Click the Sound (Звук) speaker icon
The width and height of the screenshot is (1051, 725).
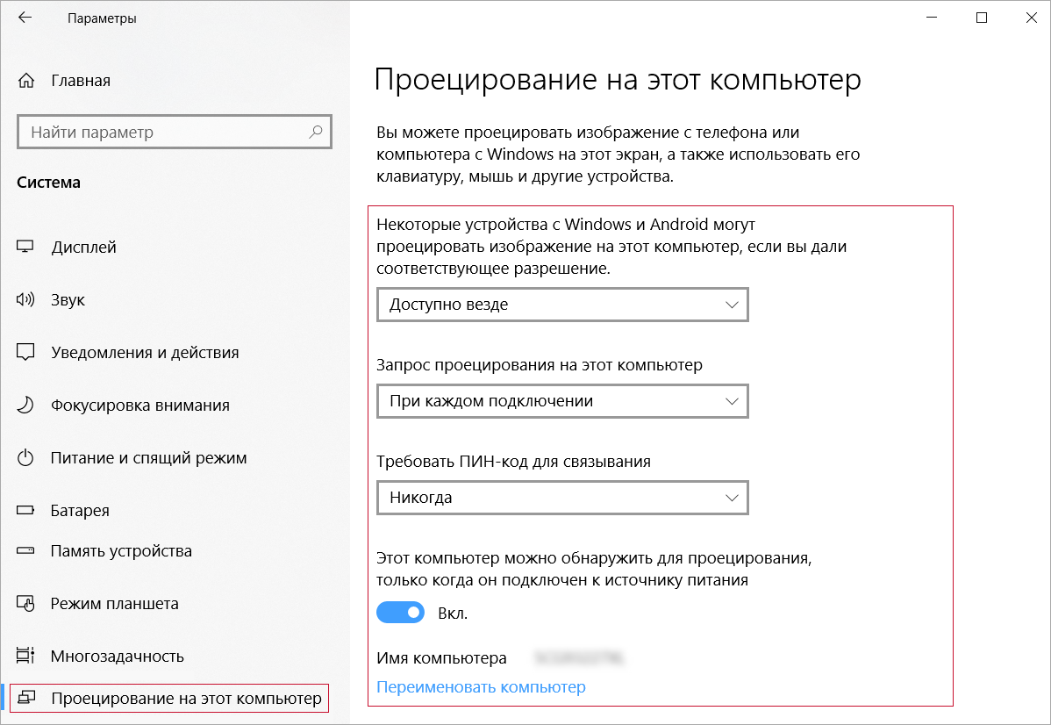pyautogui.click(x=25, y=300)
